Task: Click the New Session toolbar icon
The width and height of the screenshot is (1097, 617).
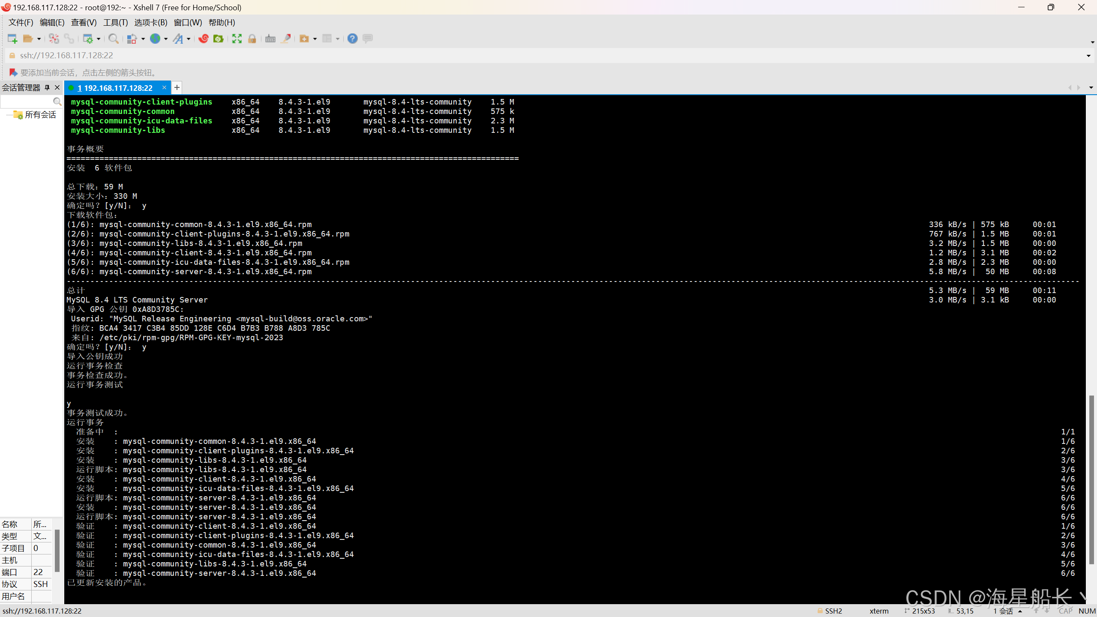Action: coord(12,39)
